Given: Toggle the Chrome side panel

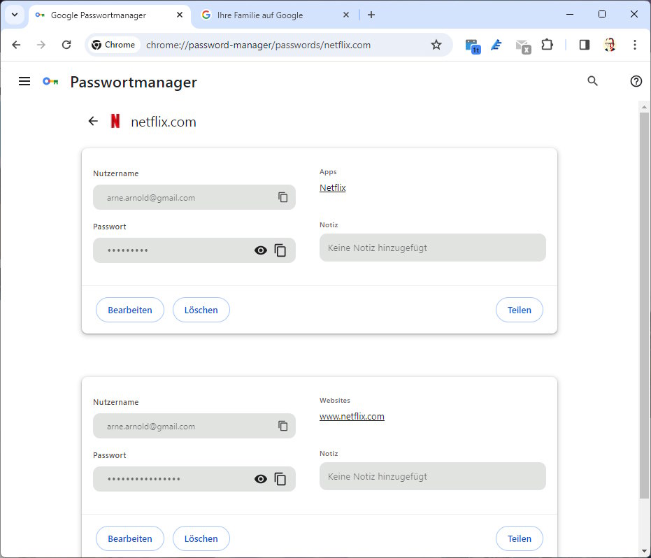Looking at the screenshot, I should tap(585, 45).
